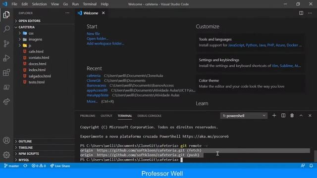Open the Selection menu
This screenshot has height=178, width=317.
tap(39, 4)
